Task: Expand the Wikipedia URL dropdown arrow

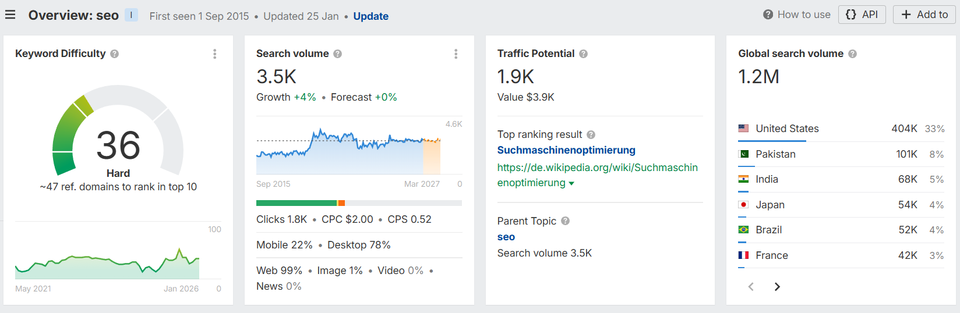Action: pos(571,184)
